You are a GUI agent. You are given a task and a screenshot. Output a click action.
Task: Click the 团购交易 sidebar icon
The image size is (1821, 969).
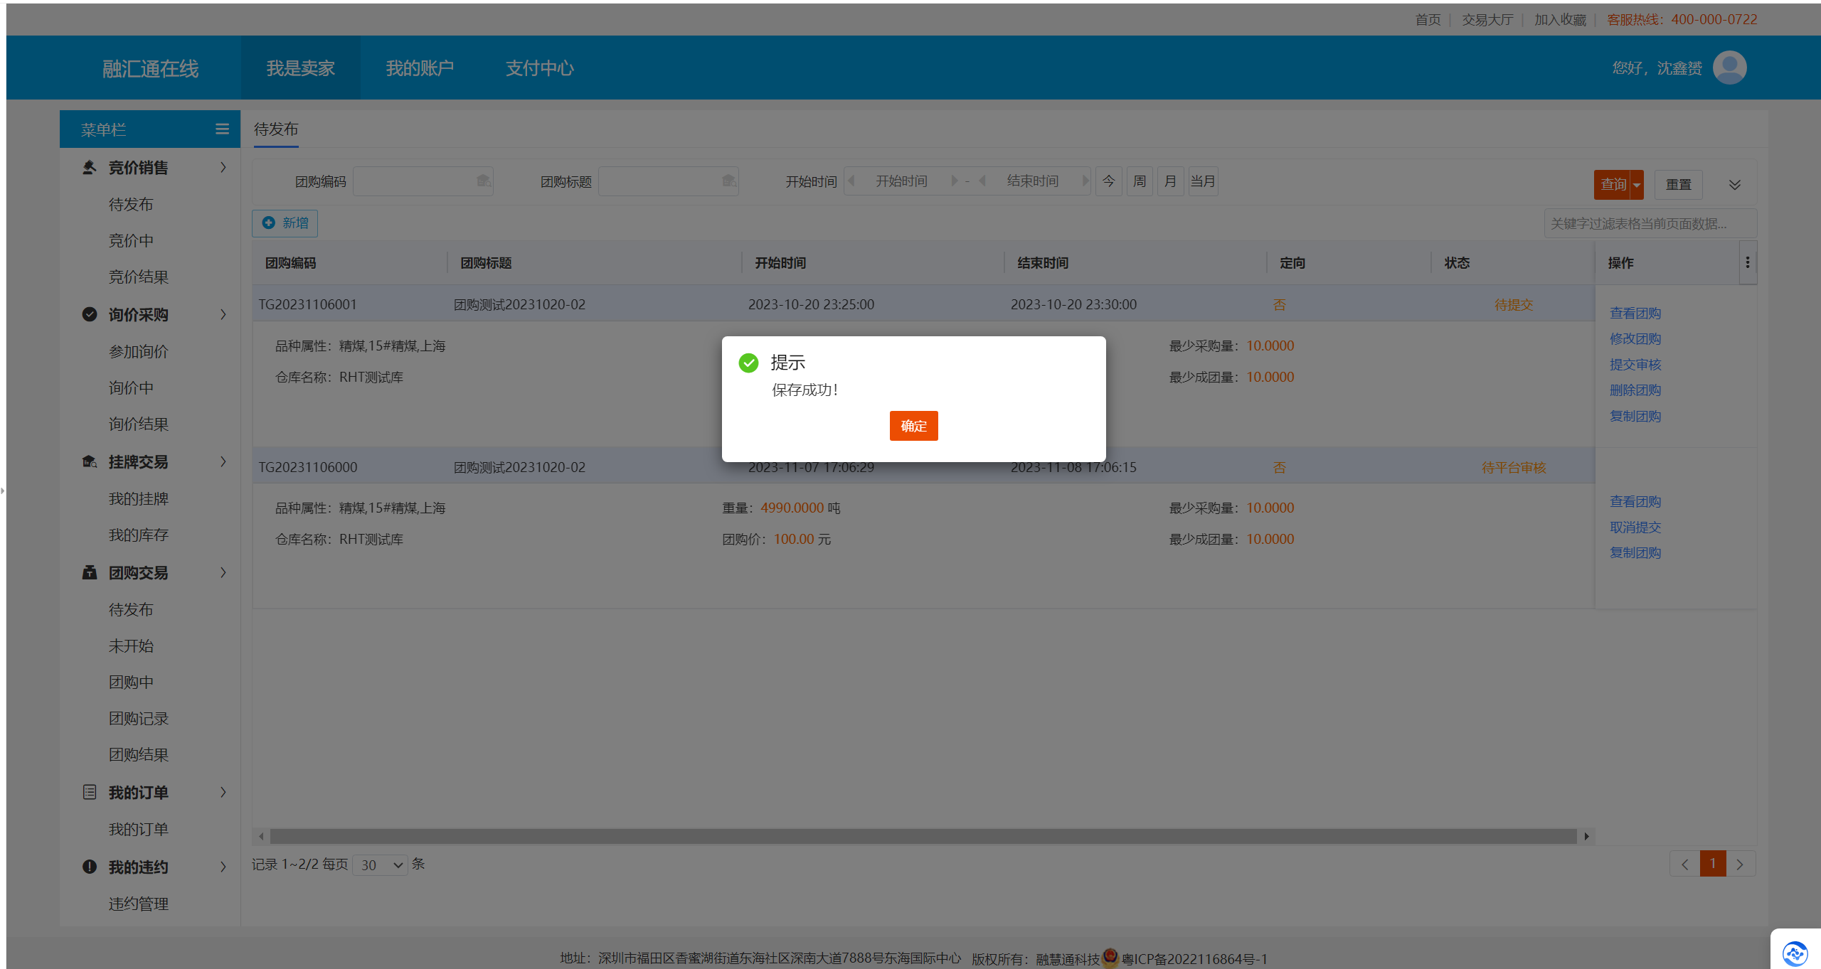[x=89, y=572]
